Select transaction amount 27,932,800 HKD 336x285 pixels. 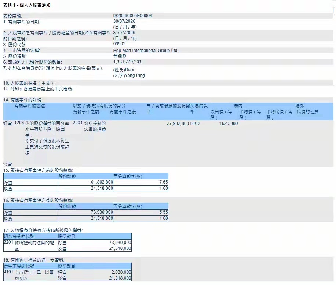pos(183,123)
